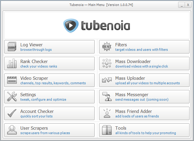
Task: Open User Scrapers by its title
Action: pyautogui.click(x=34, y=128)
